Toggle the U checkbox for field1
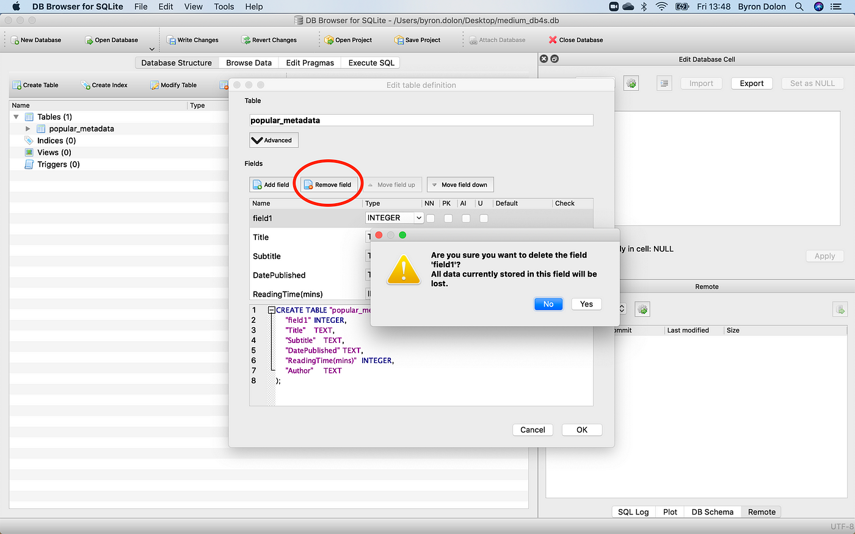 coord(484,218)
